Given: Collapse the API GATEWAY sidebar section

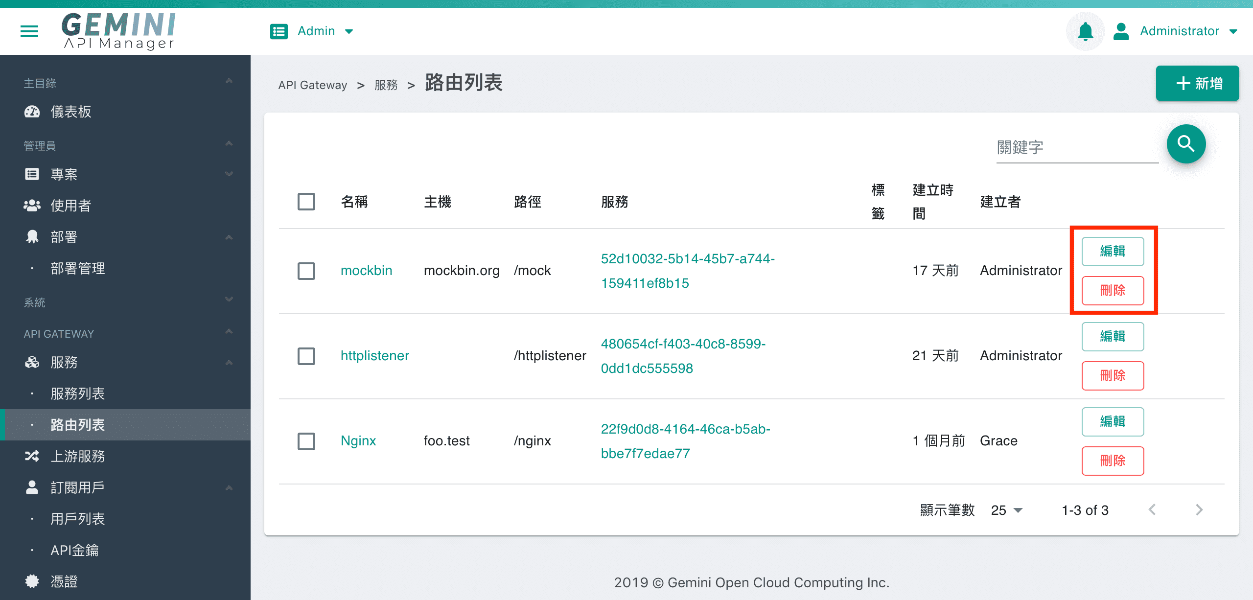Looking at the screenshot, I should pyautogui.click(x=229, y=332).
